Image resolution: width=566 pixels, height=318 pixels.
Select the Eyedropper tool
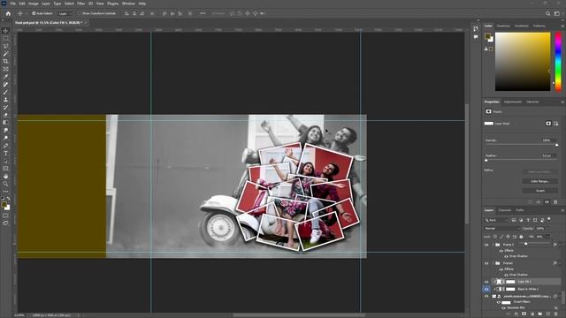pyautogui.click(x=5, y=77)
